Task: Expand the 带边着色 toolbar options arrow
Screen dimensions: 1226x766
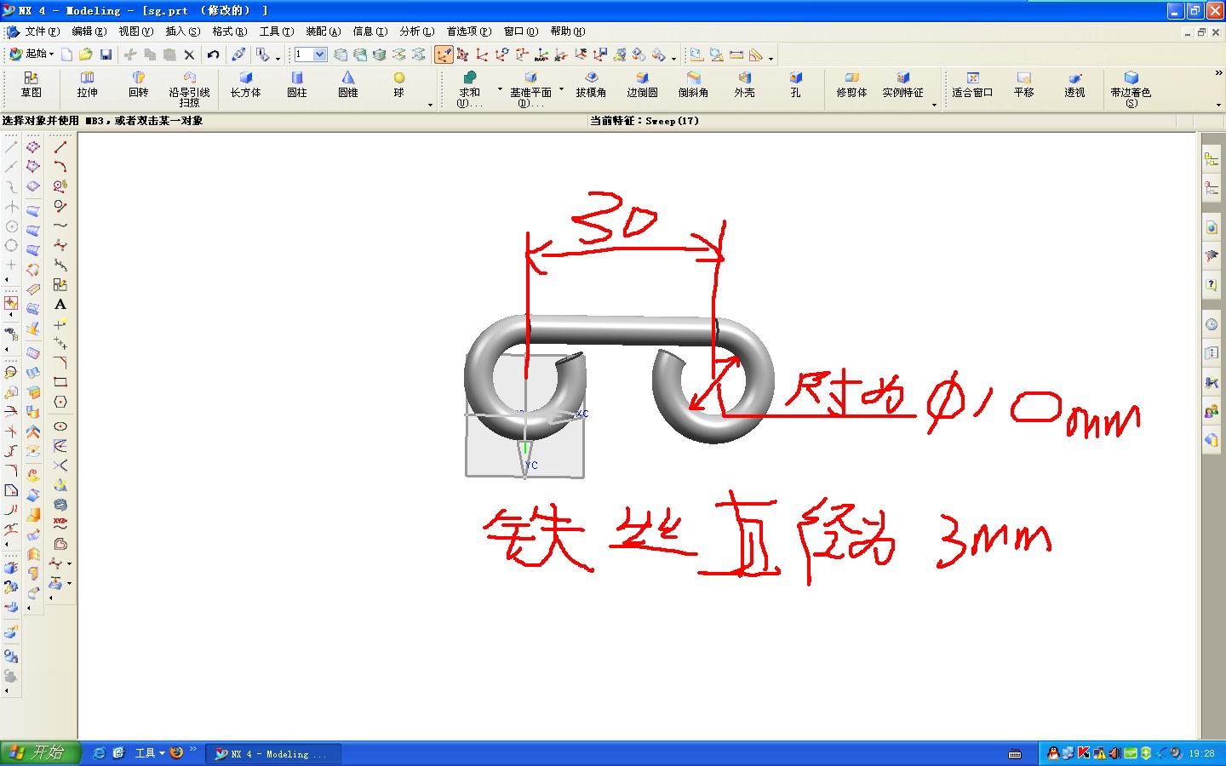Action: coord(1219,105)
